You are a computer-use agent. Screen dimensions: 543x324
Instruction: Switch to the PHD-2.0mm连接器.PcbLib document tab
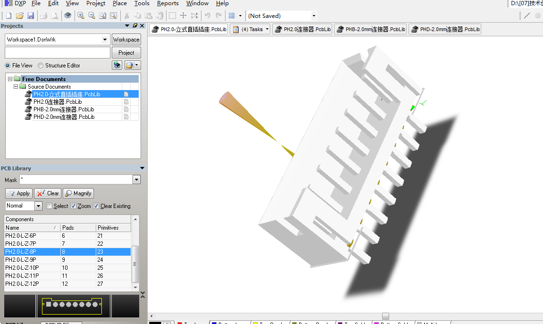click(445, 29)
